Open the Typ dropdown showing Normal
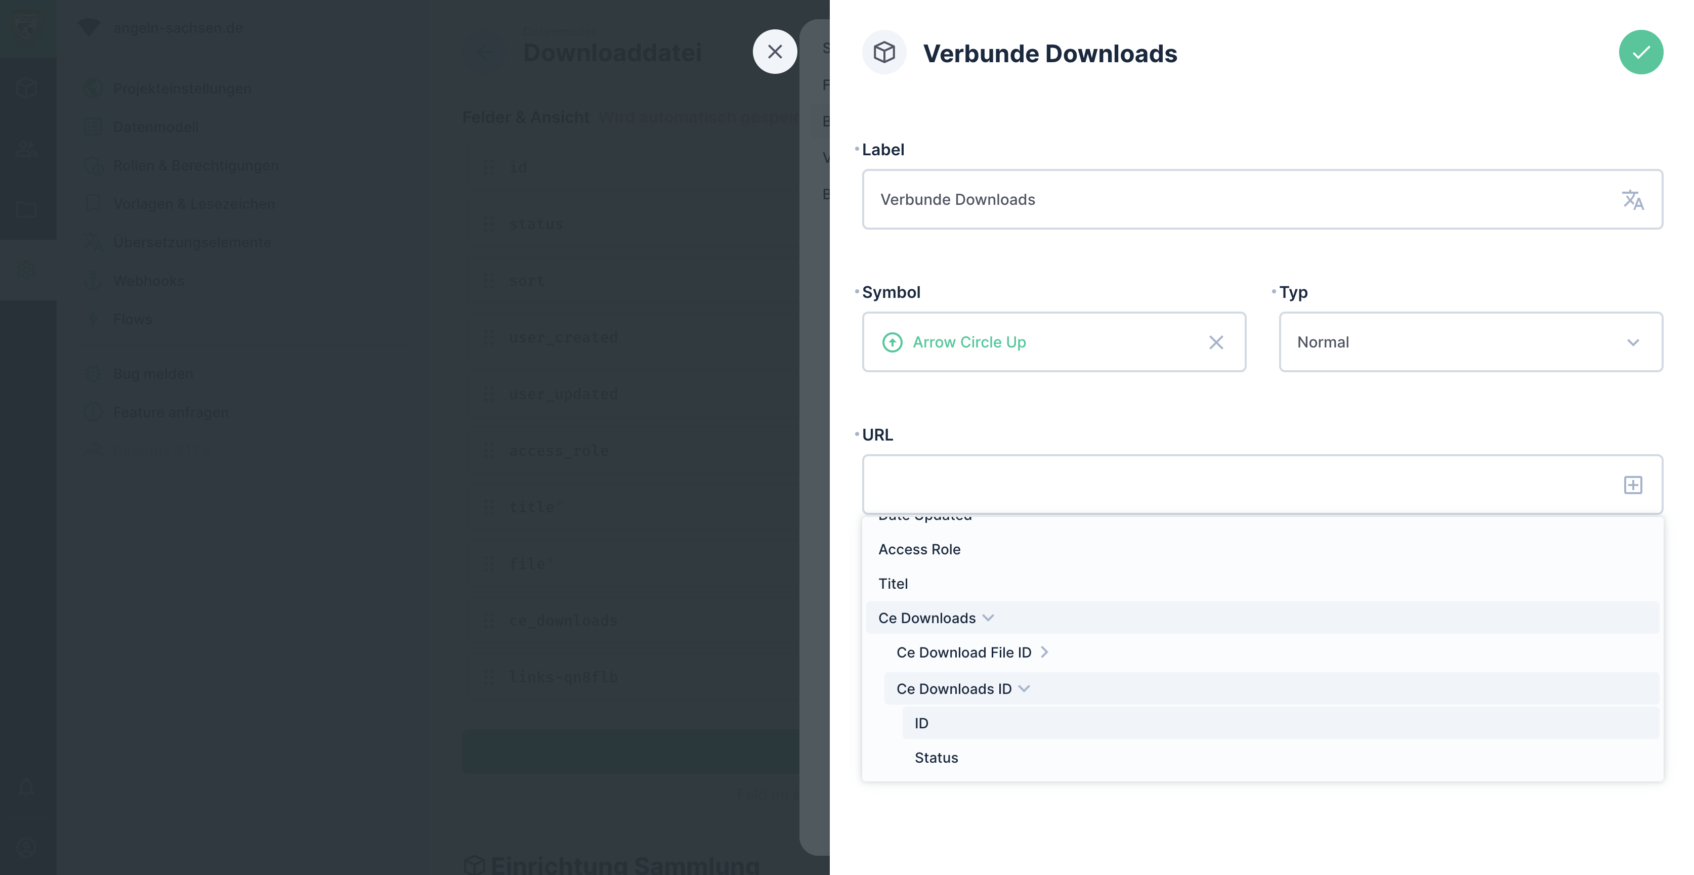 point(1470,342)
